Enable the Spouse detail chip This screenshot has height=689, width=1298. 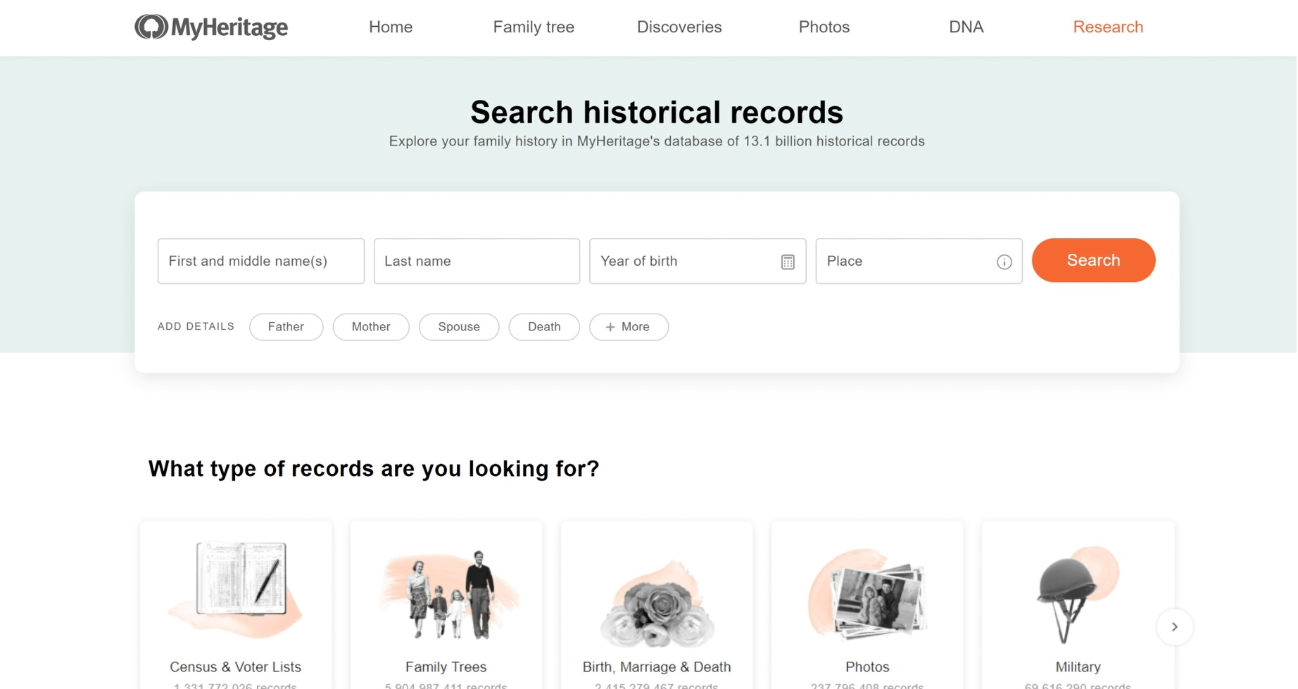[x=459, y=327]
